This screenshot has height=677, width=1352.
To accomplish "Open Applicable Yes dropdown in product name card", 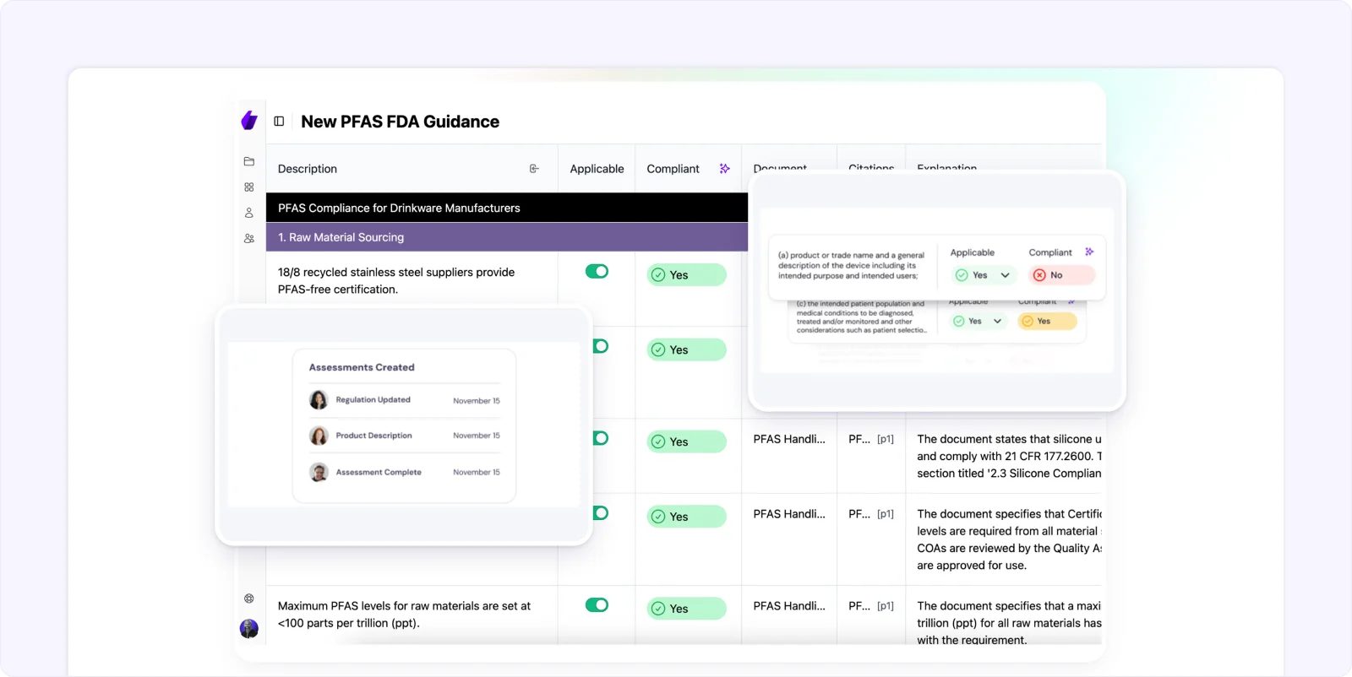I will 983,275.
